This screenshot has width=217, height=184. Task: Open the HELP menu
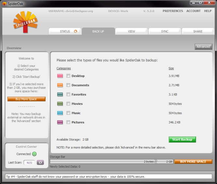(x=208, y=11)
